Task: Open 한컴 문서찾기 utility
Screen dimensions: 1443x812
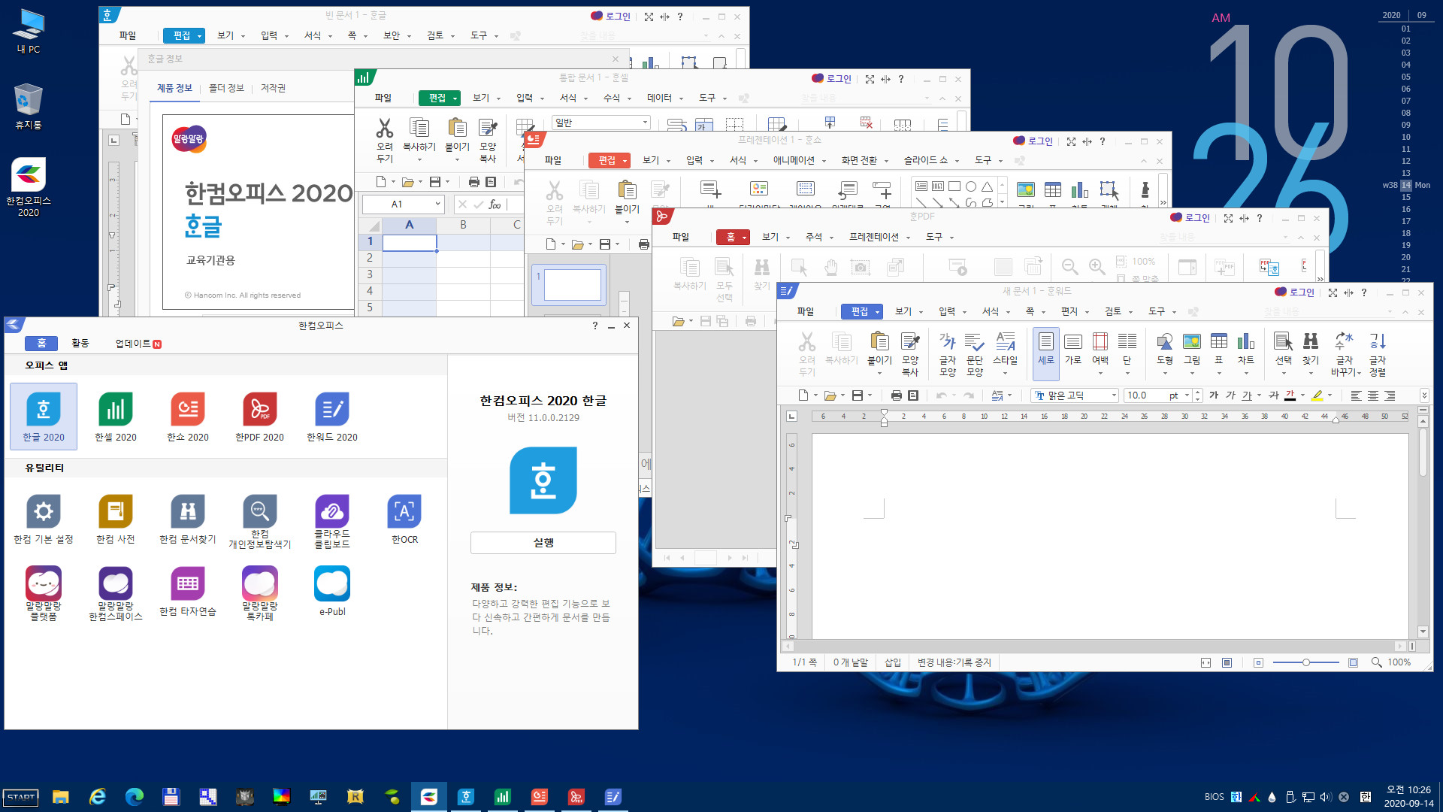Action: 188,519
